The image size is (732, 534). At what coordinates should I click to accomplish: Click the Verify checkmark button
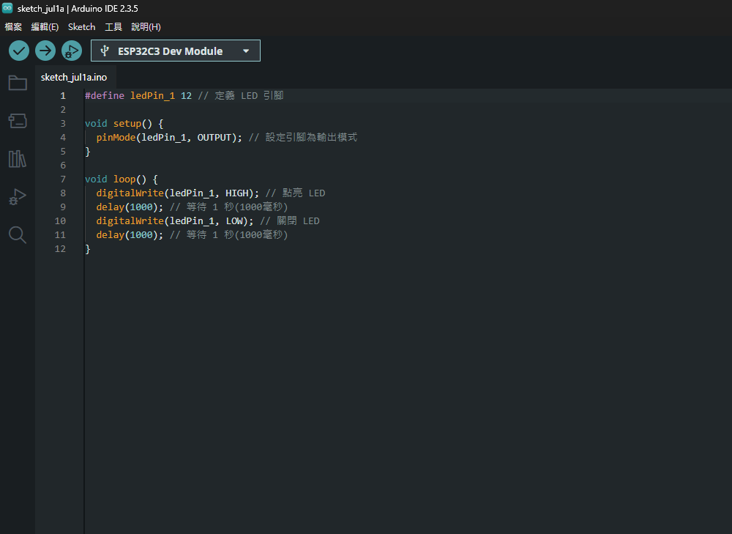point(19,51)
